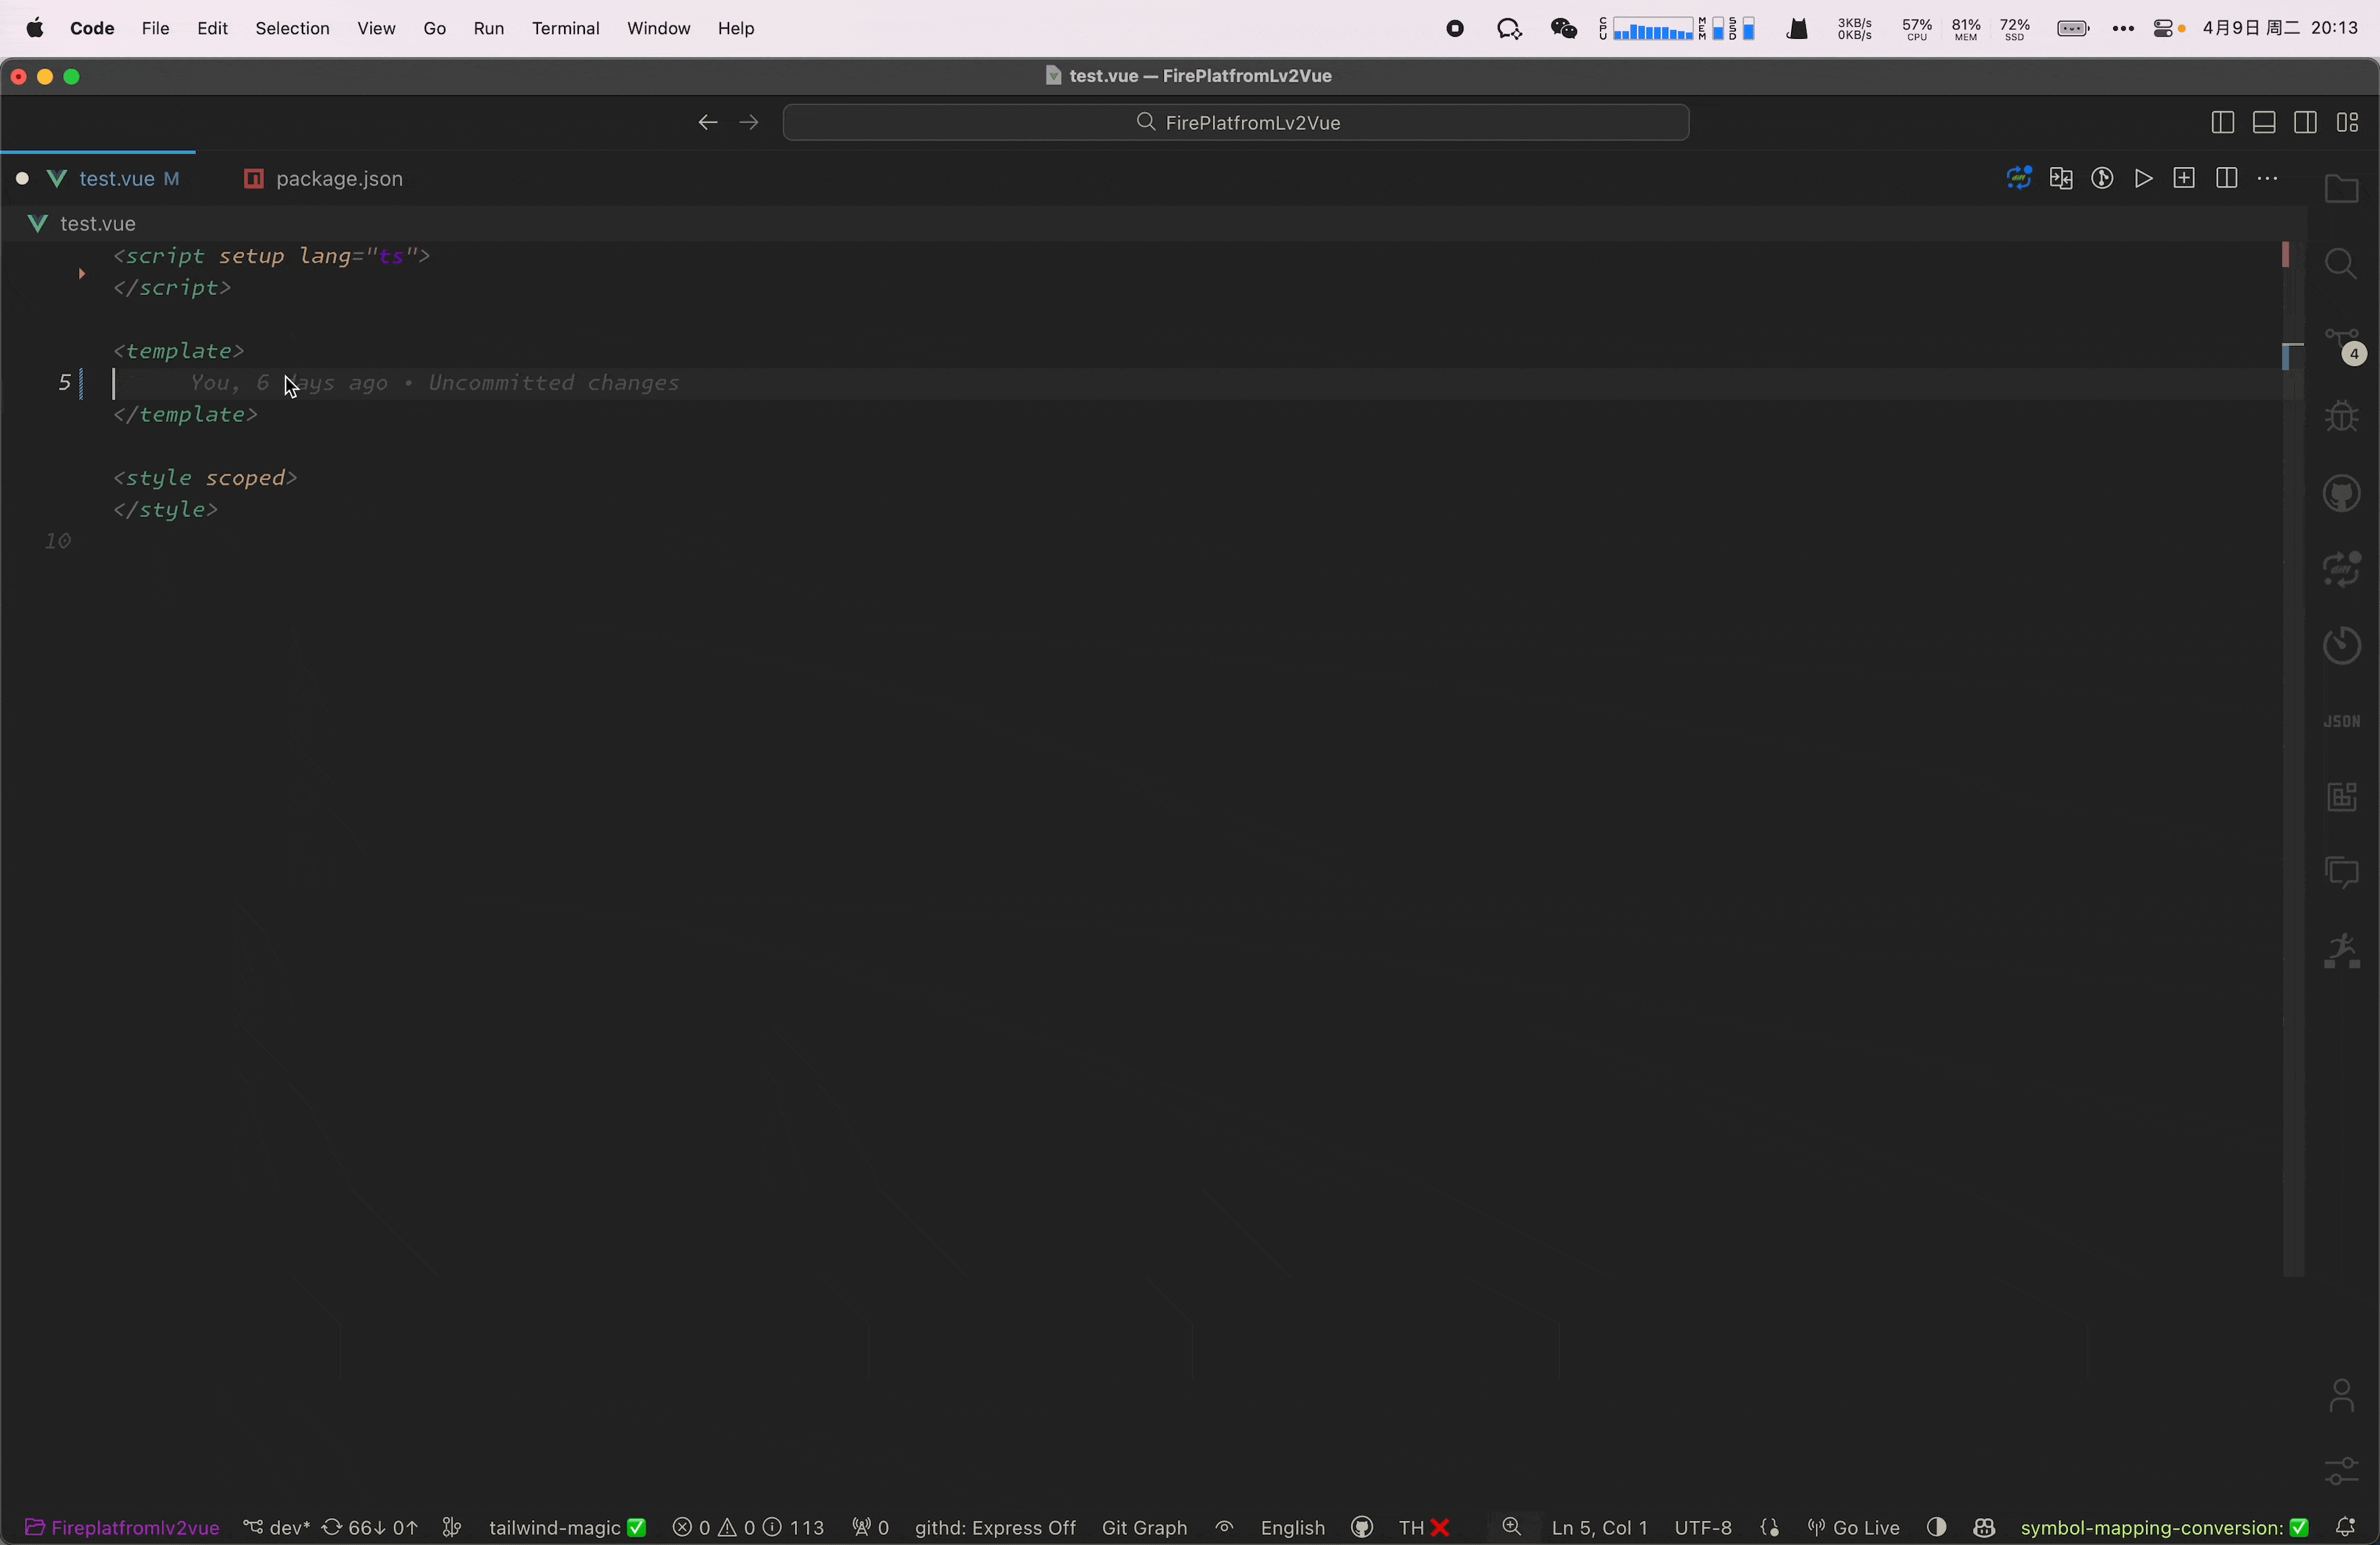
Task: Click the FirePlatfromLv2Vue command center search box
Action: coord(1236,123)
